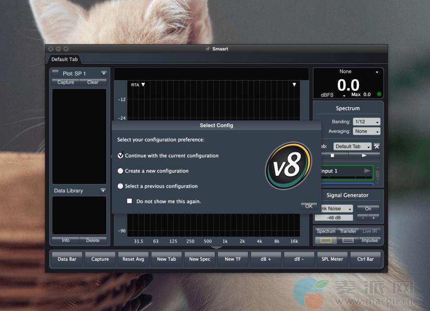This screenshot has width=430, height=311.
Task: Click the Input 1 play arrow icon
Action: [x=367, y=171]
